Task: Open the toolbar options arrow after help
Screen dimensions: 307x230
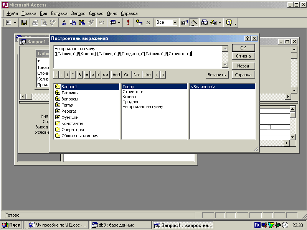Action: [x=235, y=24]
